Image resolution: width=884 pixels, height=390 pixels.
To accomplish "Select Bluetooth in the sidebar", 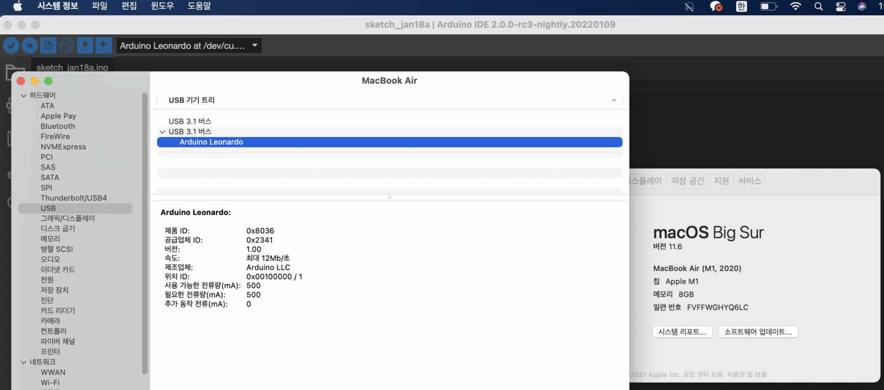I will [x=58, y=126].
